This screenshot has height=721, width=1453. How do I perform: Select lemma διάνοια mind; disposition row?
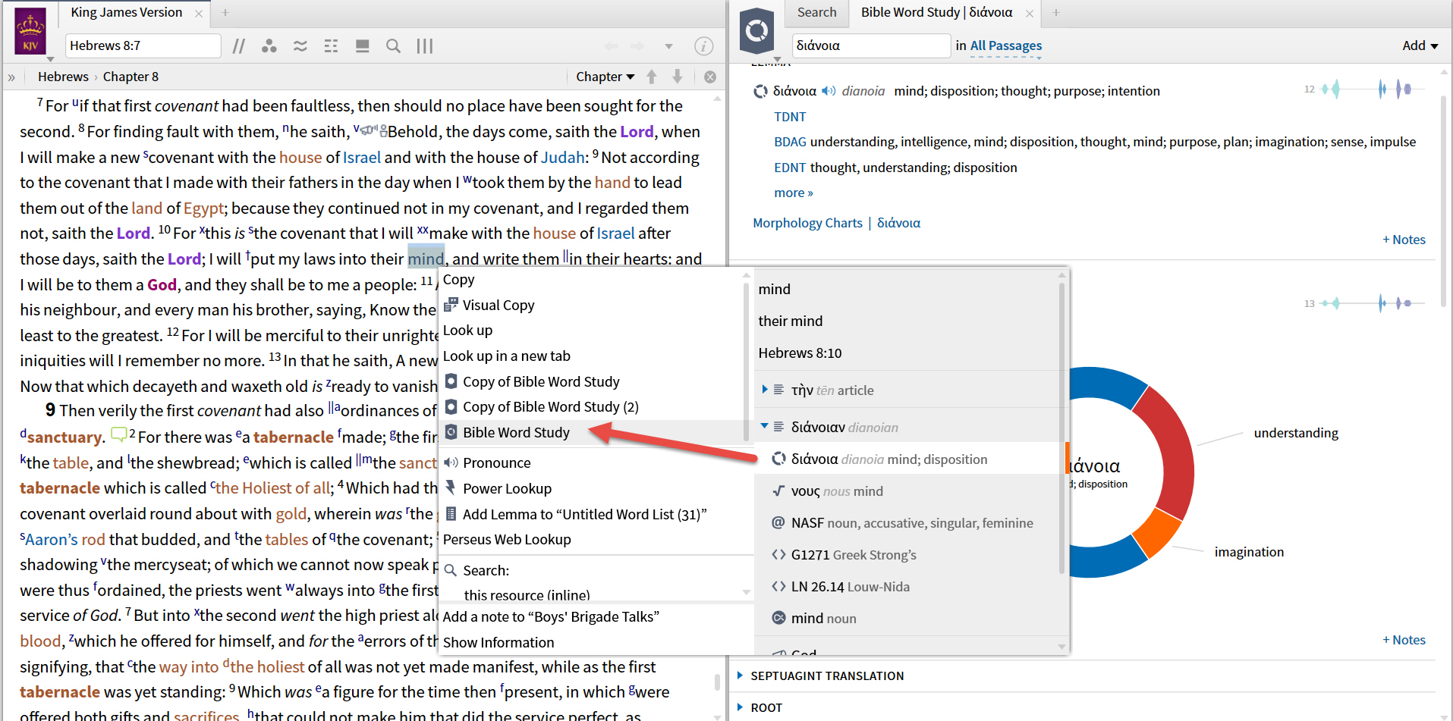tap(907, 459)
